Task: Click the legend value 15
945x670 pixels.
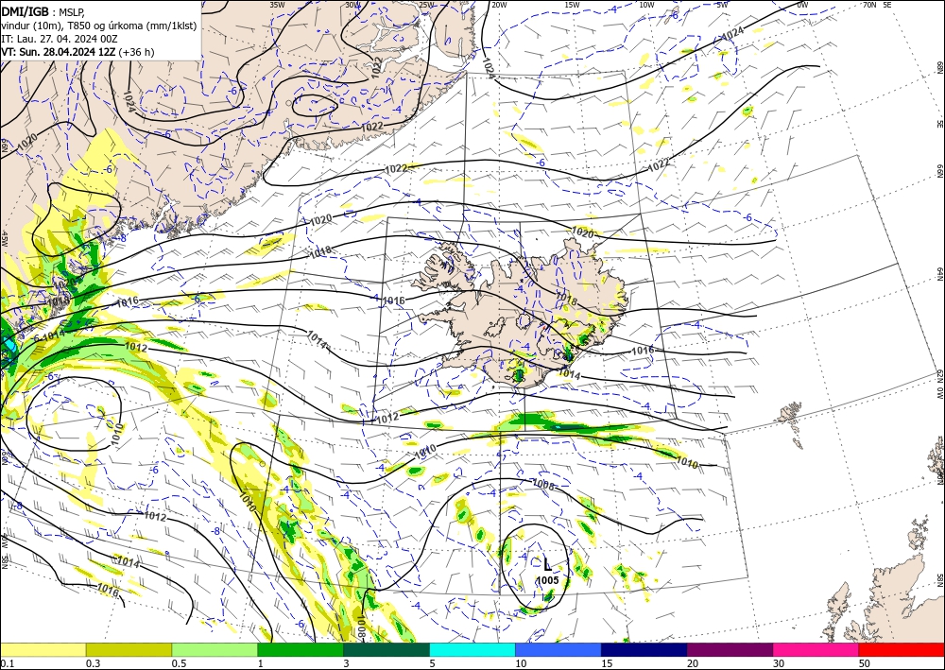Action: (607, 663)
